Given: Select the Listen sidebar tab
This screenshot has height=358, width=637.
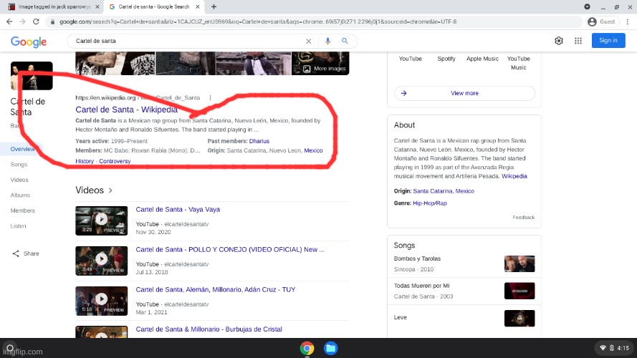Looking at the screenshot, I should point(19,226).
